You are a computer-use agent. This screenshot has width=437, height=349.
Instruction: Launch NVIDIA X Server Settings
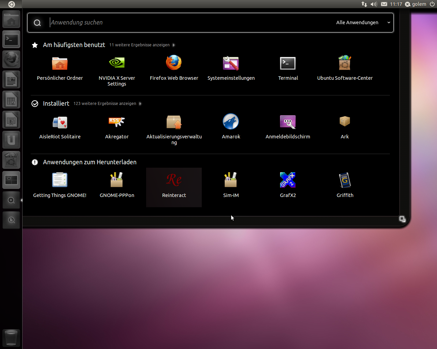click(117, 63)
